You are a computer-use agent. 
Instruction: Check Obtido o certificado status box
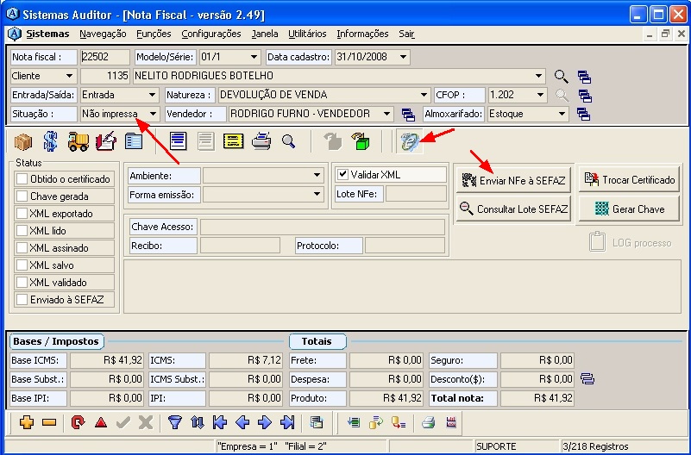pyautogui.click(x=22, y=179)
